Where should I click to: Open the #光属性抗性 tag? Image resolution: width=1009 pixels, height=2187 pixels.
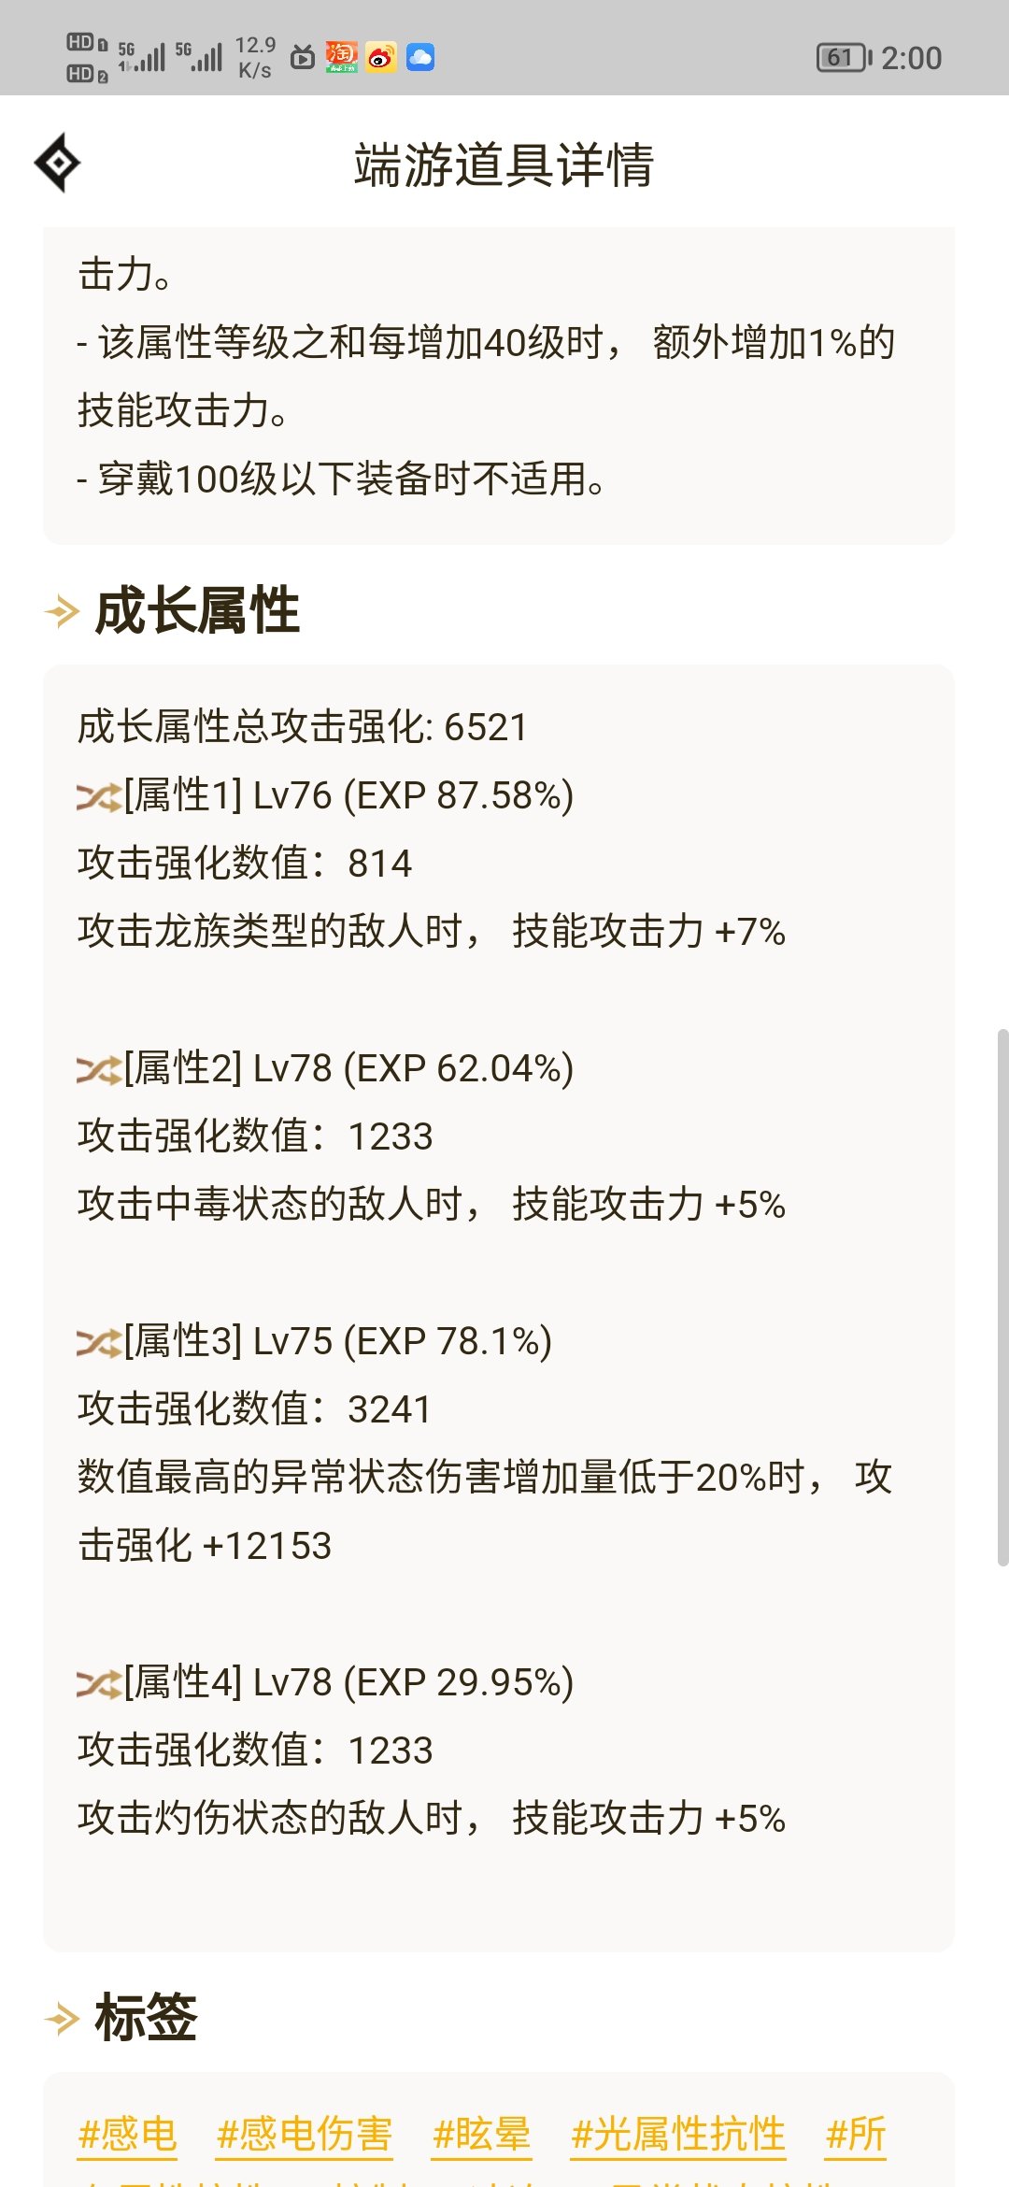[x=678, y=2135]
